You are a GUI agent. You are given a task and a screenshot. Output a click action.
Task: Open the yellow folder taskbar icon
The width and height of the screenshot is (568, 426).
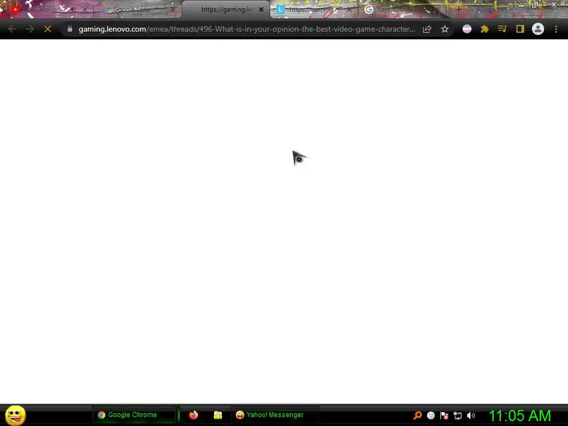point(217,415)
